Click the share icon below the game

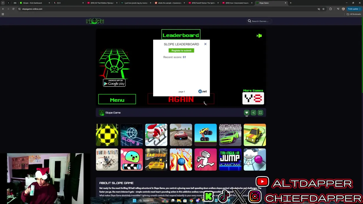[x=254, y=113]
